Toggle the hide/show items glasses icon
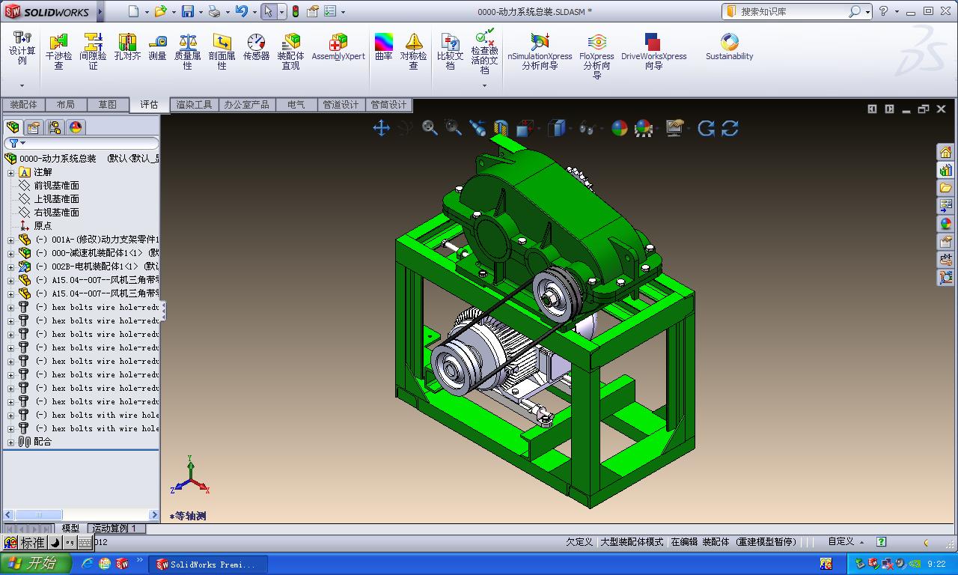The height and width of the screenshot is (575, 958). 586,128
